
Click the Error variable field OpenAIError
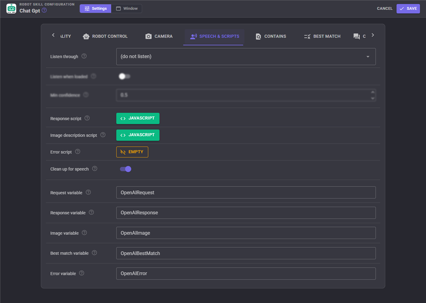pos(246,273)
